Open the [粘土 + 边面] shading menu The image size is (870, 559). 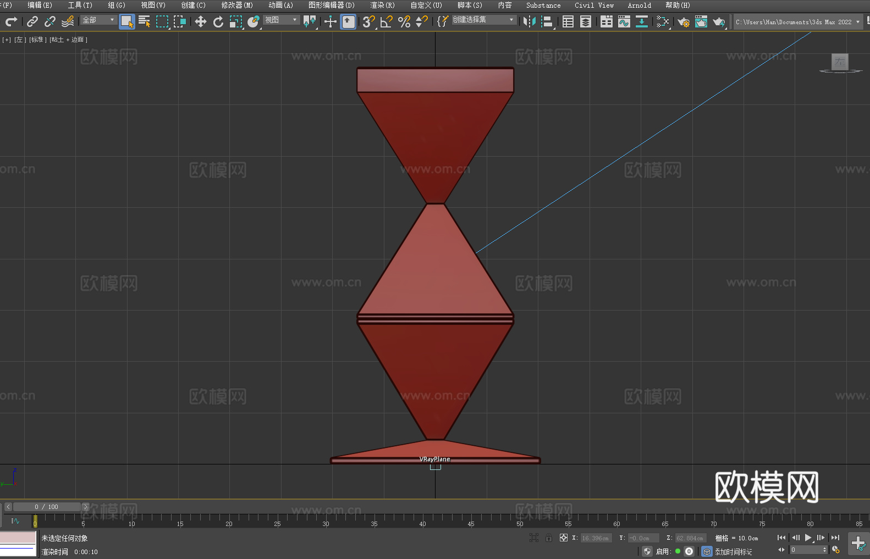coord(68,40)
